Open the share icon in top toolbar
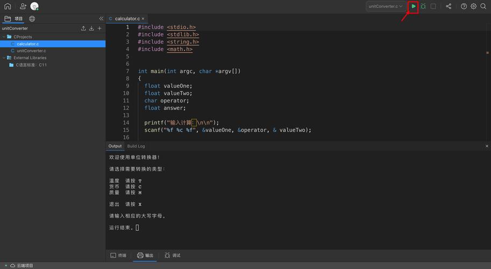This screenshot has height=269, width=491. pos(449,6)
